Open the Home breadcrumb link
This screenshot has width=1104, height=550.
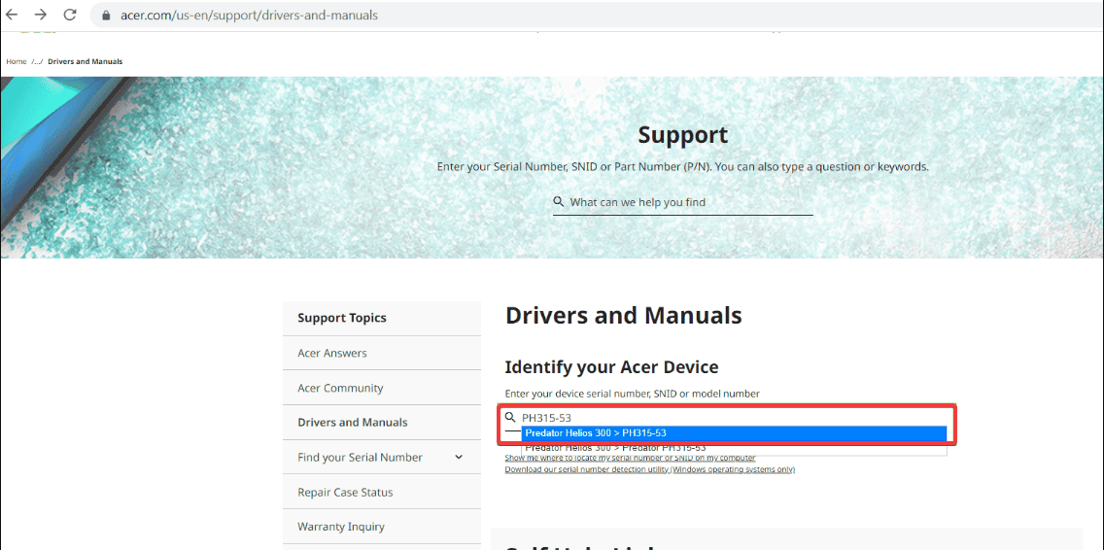(x=17, y=62)
